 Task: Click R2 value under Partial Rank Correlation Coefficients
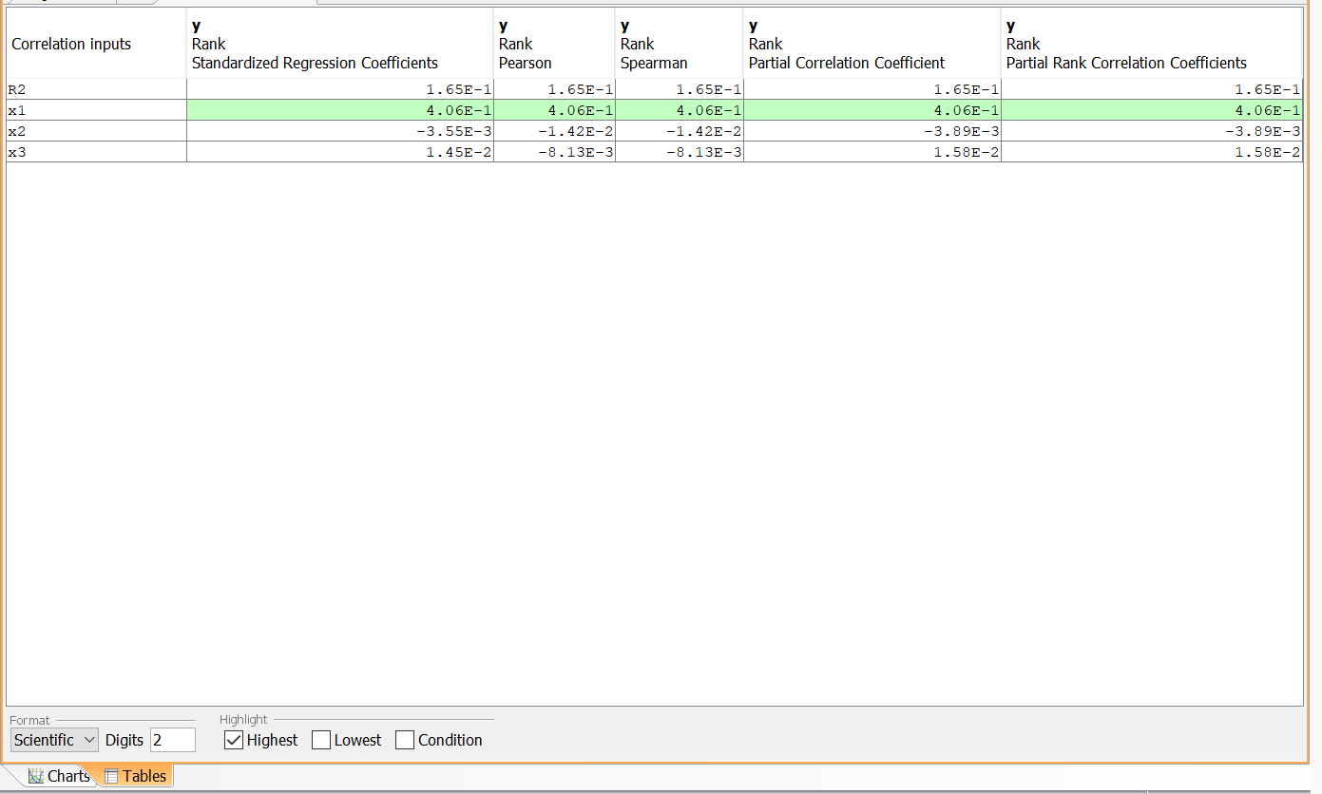click(x=1152, y=89)
